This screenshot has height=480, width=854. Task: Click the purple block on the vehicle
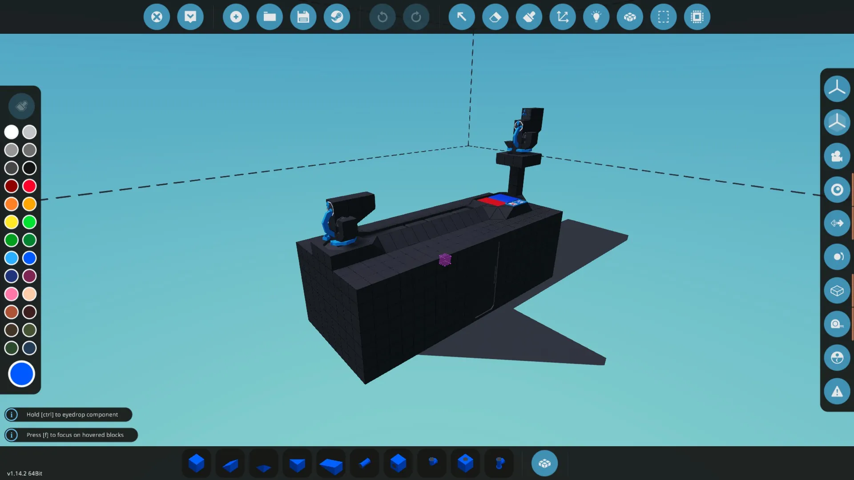click(x=445, y=260)
